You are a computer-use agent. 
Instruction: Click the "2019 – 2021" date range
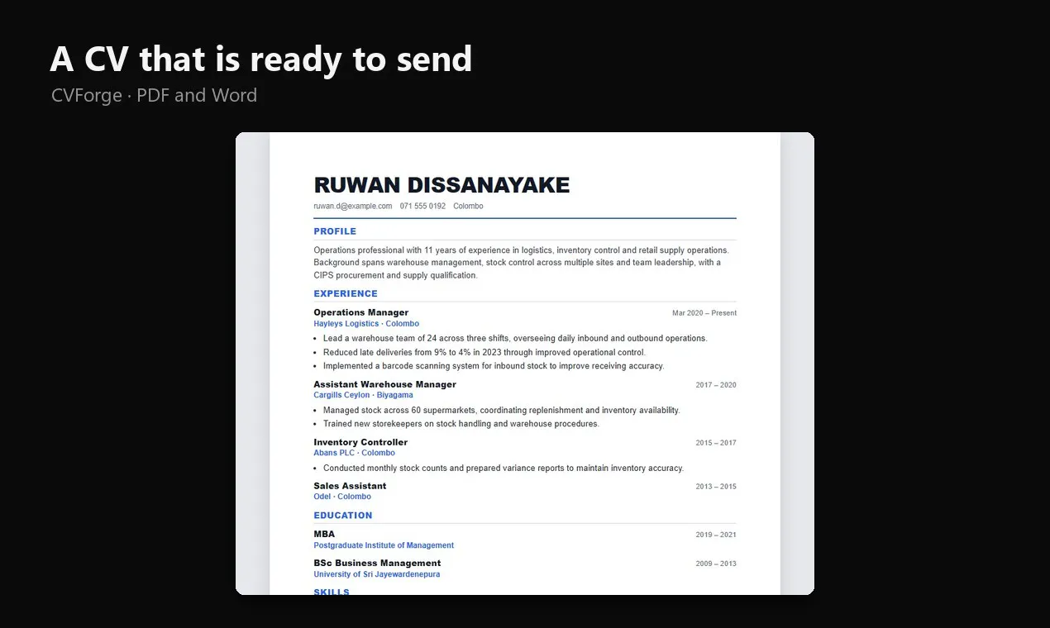pos(716,535)
